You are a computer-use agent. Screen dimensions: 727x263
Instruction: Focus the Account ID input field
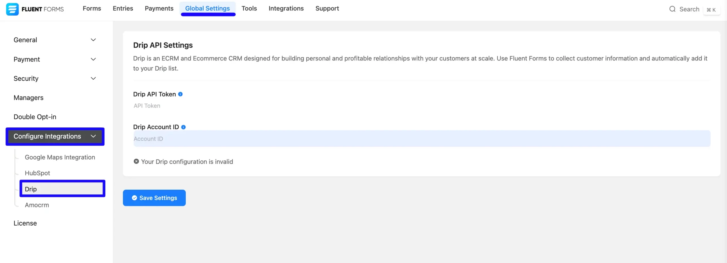(x=422, y=139)
